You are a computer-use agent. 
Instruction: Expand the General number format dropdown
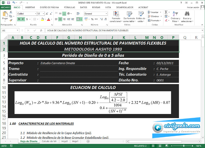[x=104, y=14]
